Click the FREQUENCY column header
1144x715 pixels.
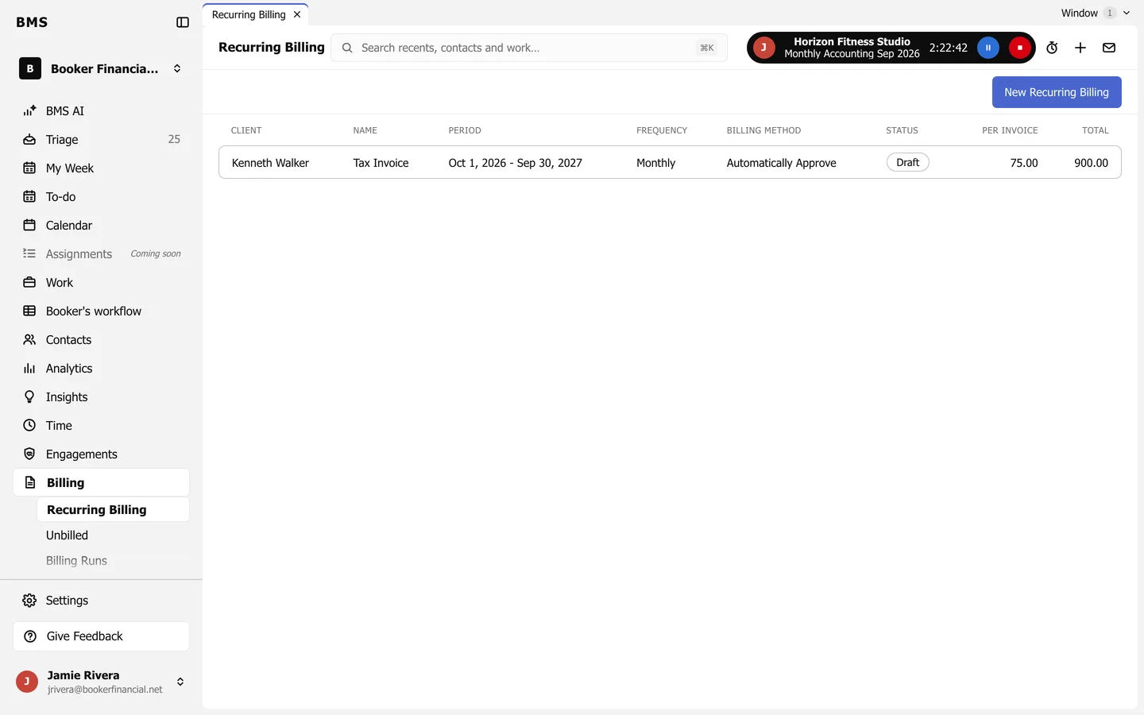[662, 130]
